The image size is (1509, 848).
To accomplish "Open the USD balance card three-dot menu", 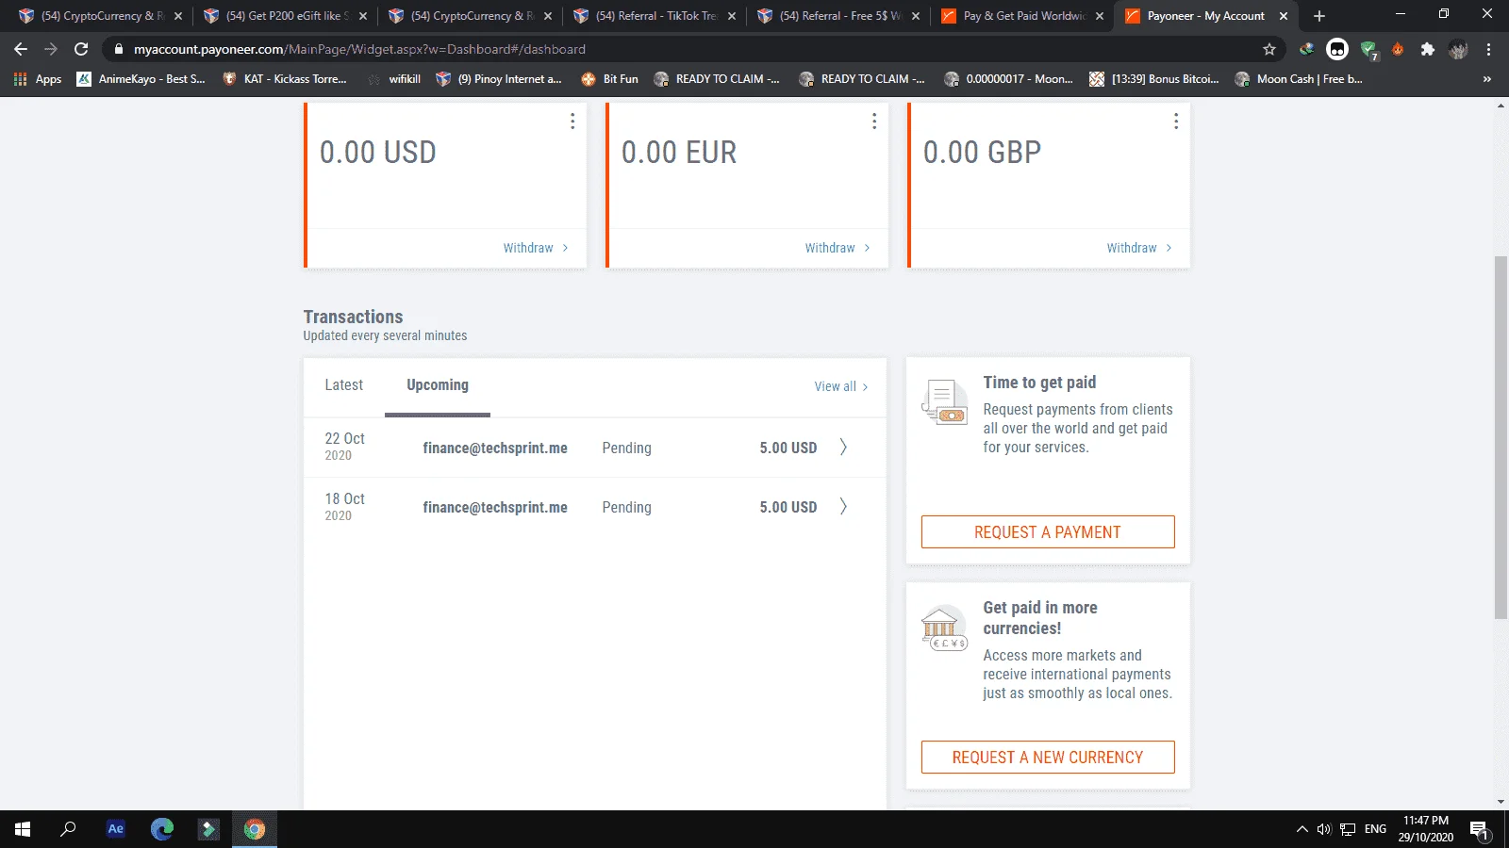I will (572, 122).
